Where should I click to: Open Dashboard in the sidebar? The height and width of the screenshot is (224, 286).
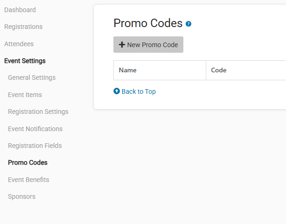click(20, 10)
